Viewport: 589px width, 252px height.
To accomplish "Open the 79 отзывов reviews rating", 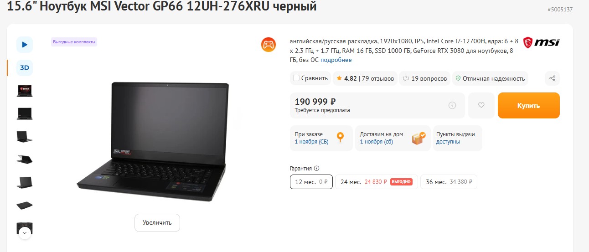I will click(365, 78).
